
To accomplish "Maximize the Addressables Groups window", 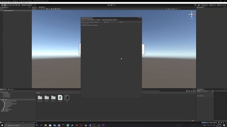I will point(139,18).
